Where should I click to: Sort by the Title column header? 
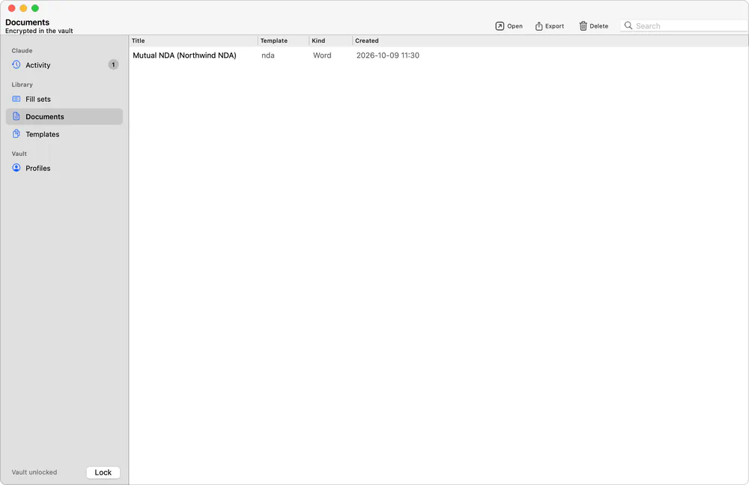tap(193, 40)
